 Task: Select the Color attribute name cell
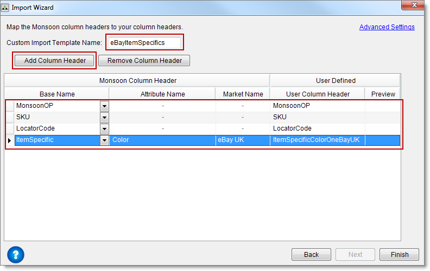tap(162, 140)
